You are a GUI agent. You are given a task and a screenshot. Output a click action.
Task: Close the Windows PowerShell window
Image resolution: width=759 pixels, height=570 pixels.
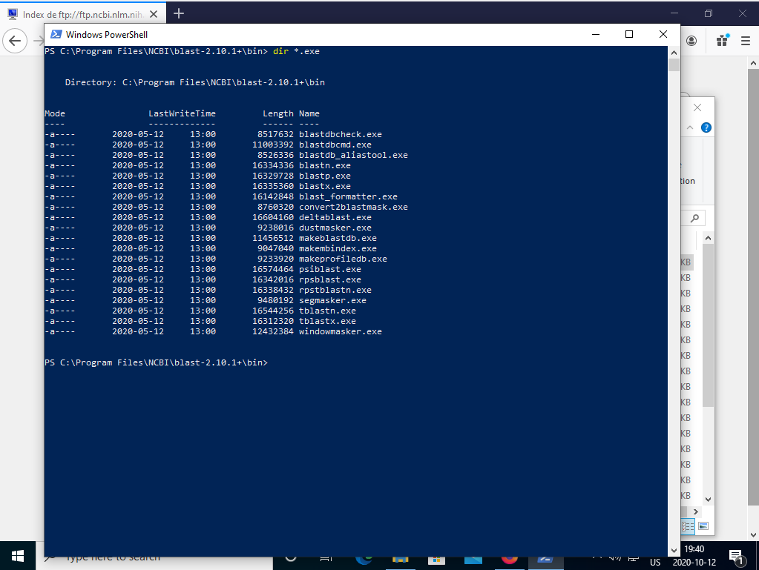coord(663,34)
